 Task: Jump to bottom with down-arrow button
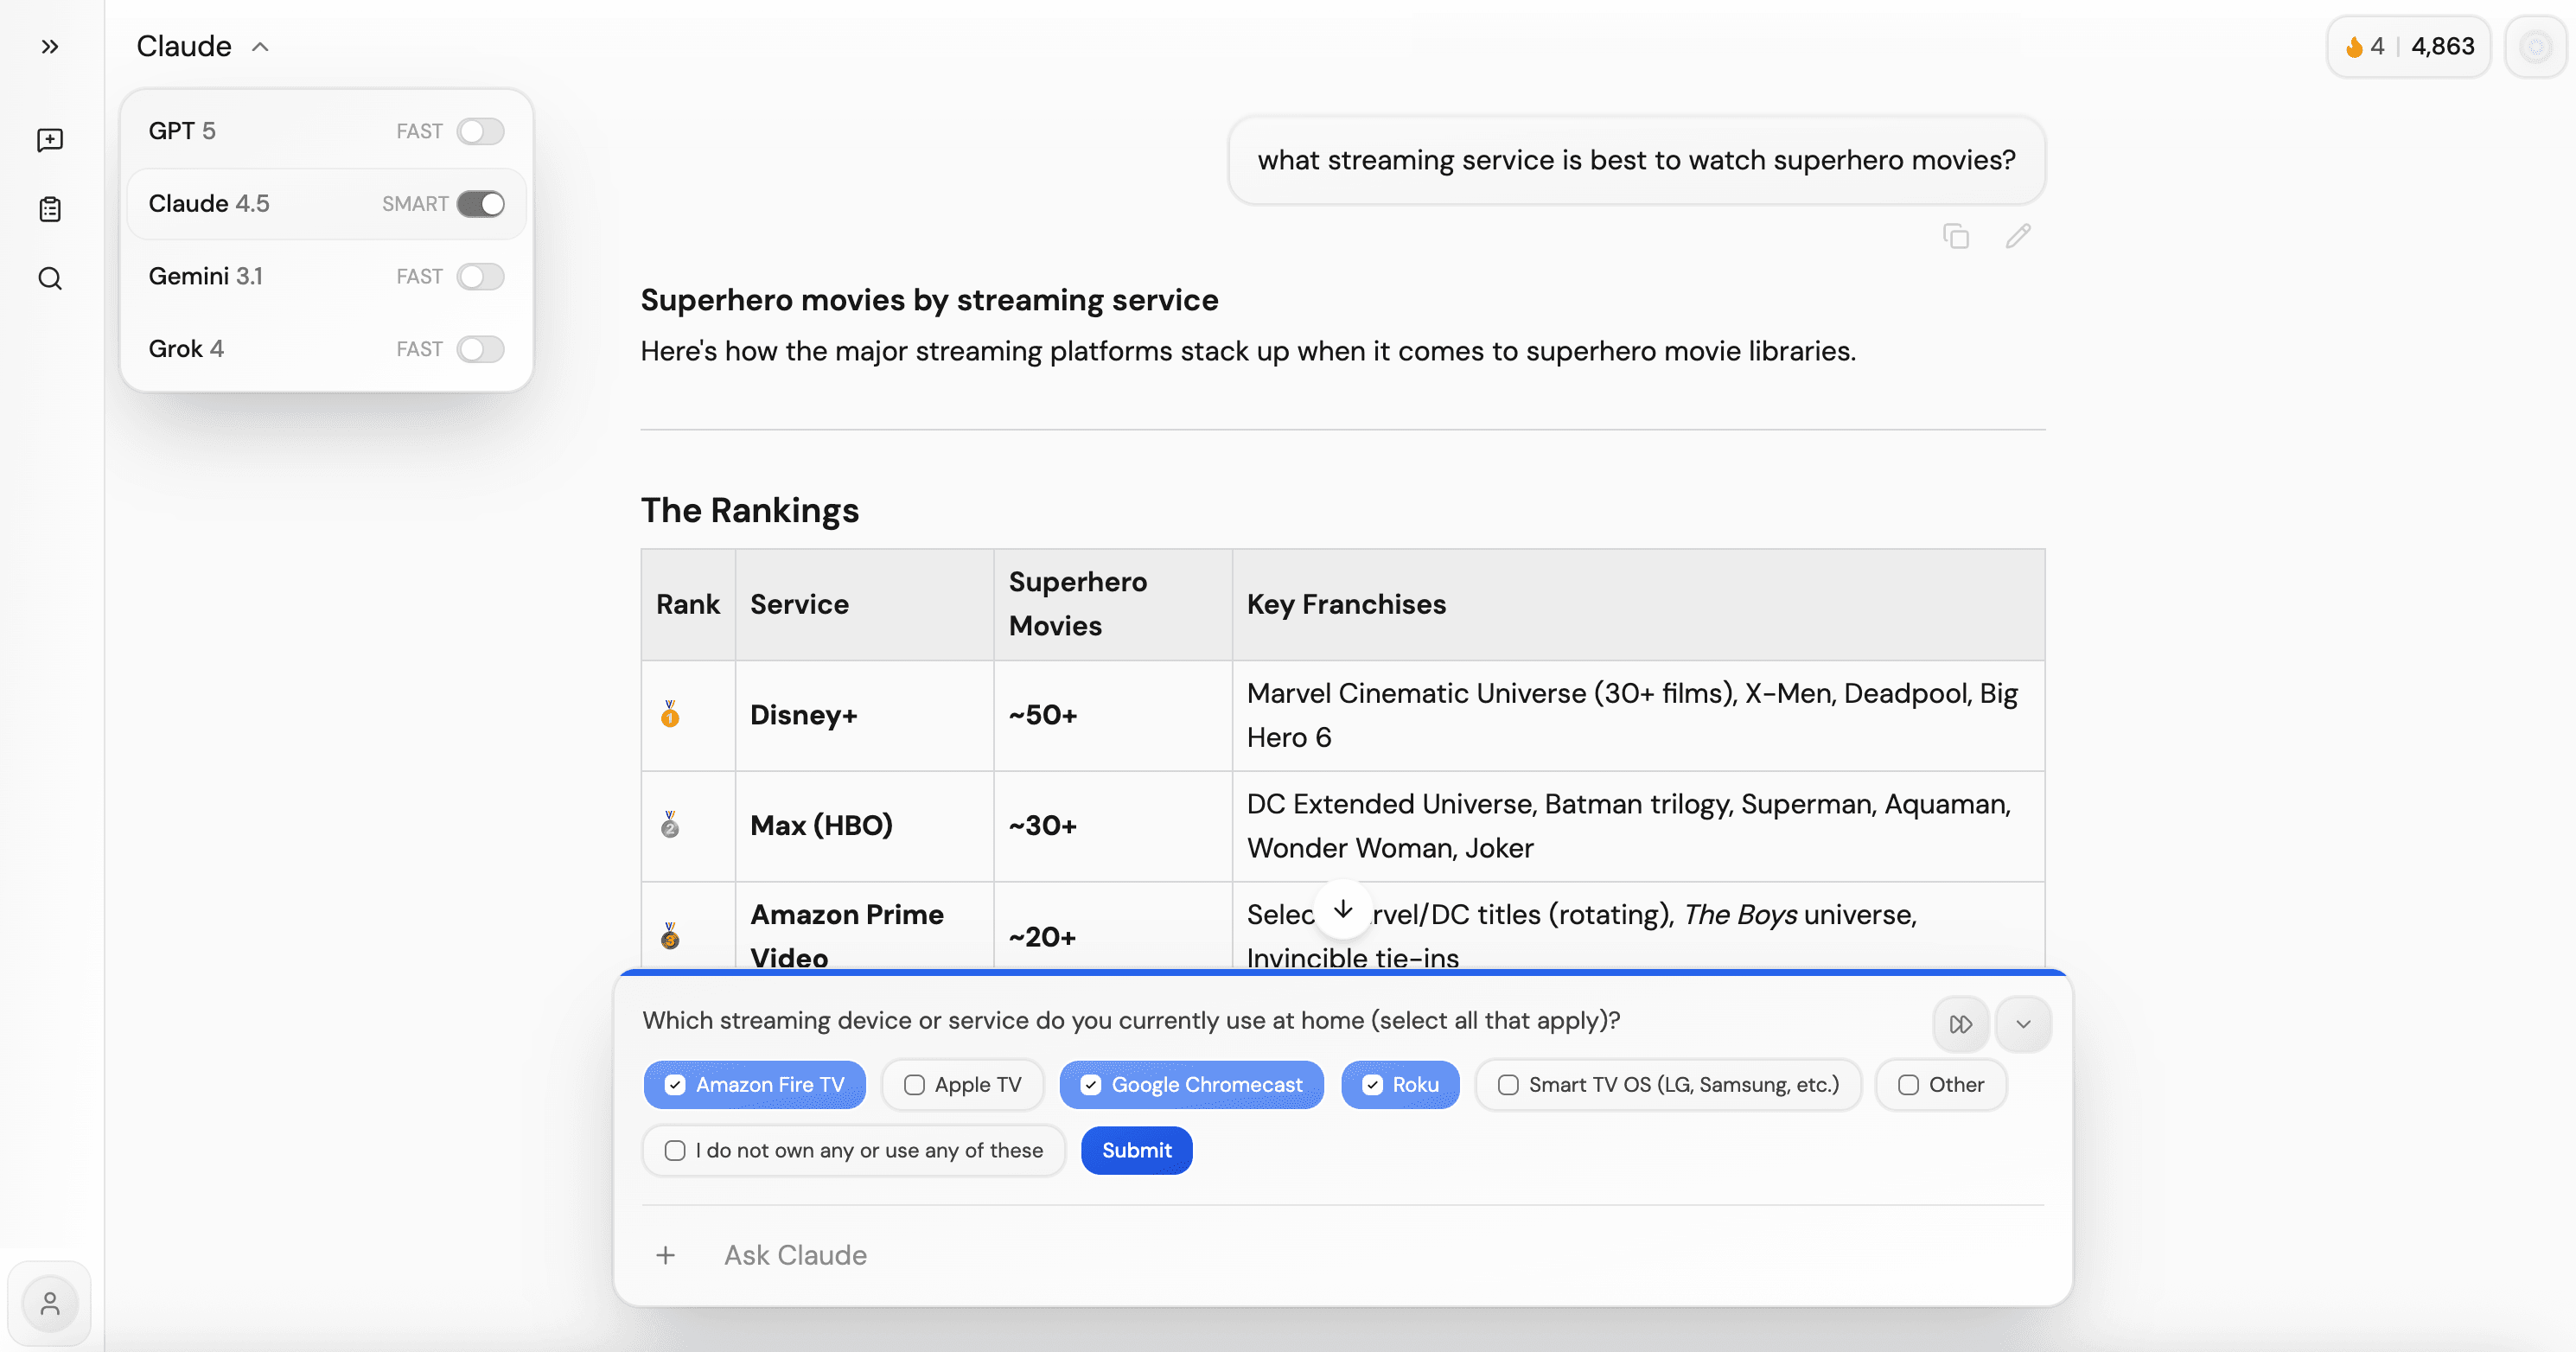click(1343, 909)
